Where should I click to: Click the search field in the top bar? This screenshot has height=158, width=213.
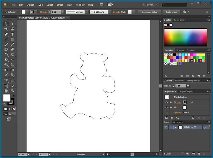point(174,5)
